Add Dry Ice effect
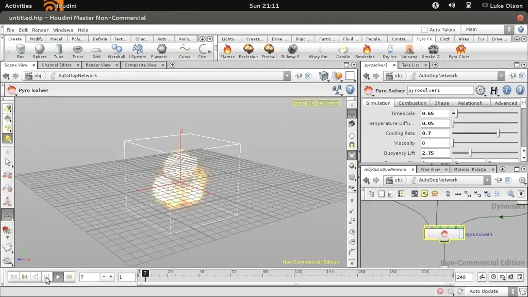Viewport: 528px width, 297px height. pyautogui.click(x=390, y=51)
